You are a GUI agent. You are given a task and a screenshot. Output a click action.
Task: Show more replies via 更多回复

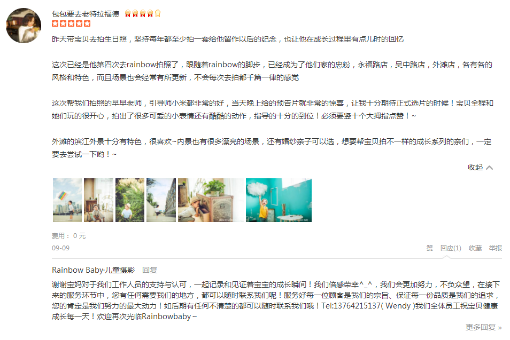pyautogui.click(x=483, y=327)
